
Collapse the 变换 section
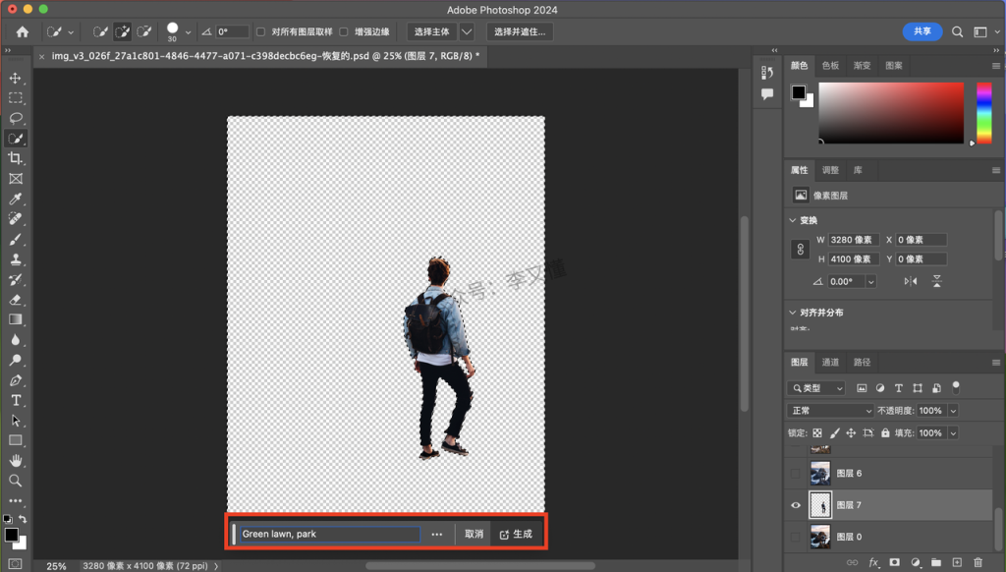tap(793, 220)
